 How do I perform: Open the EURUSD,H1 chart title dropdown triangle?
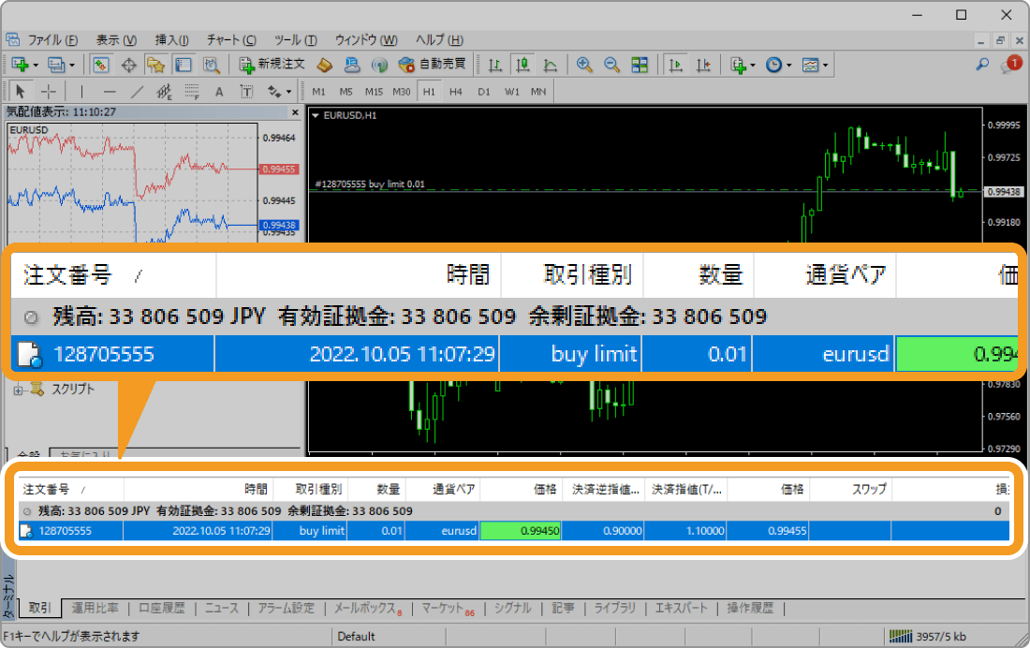(316, 116)
